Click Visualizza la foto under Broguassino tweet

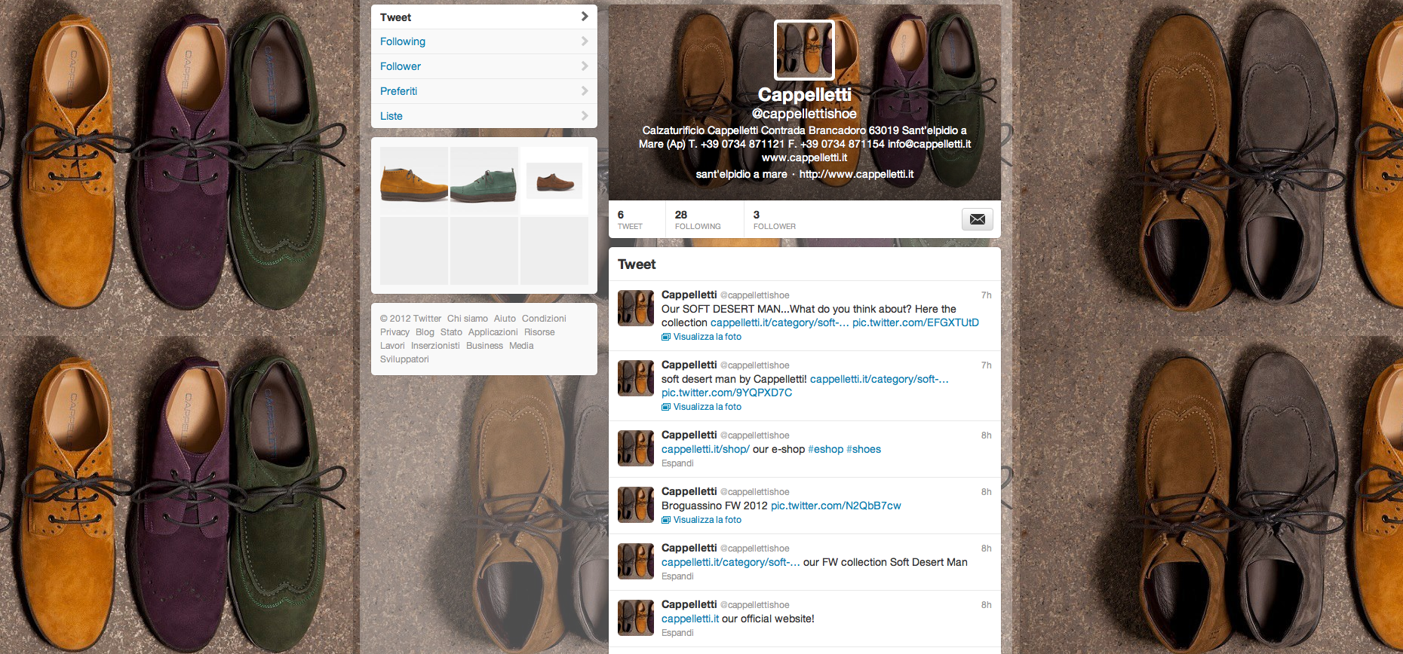(707, 520)
